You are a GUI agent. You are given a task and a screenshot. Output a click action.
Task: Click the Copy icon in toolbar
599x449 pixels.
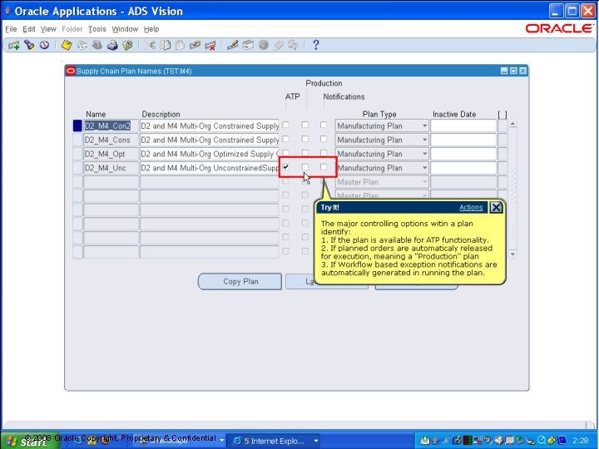[165, 46]
